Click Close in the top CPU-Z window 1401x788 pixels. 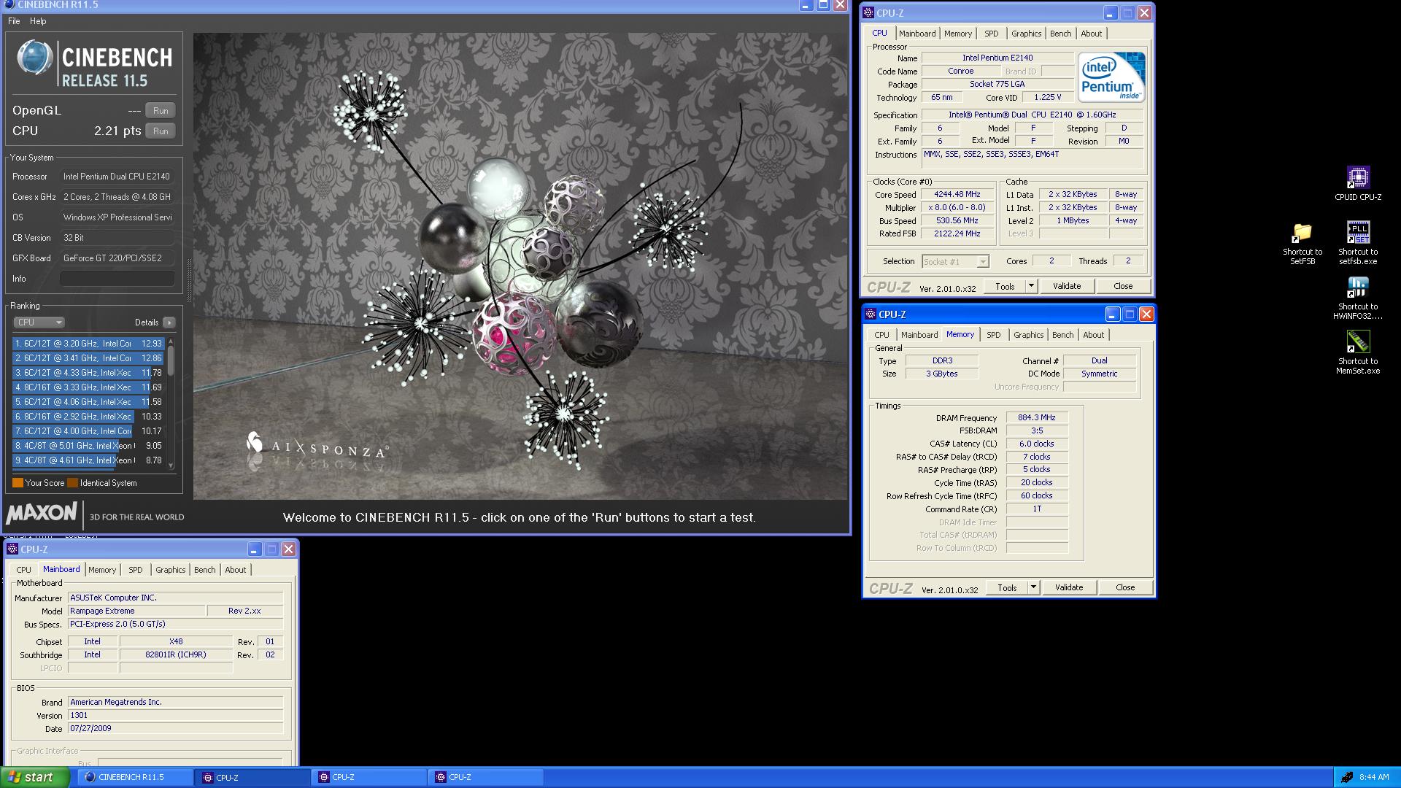(1123, 287)
